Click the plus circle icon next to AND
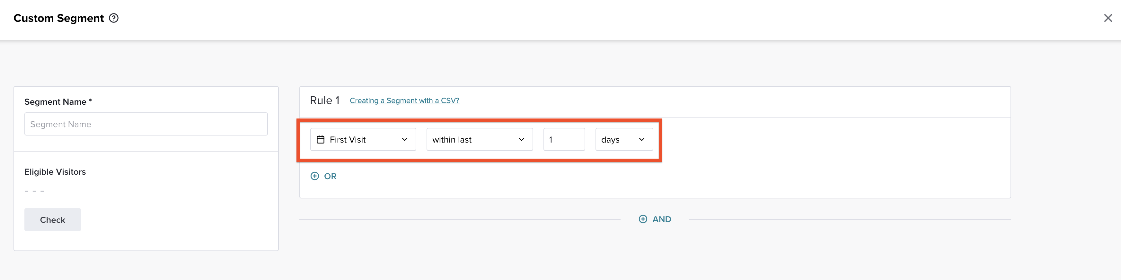The height and width of the screenshot is (280, 1121). 643,219
